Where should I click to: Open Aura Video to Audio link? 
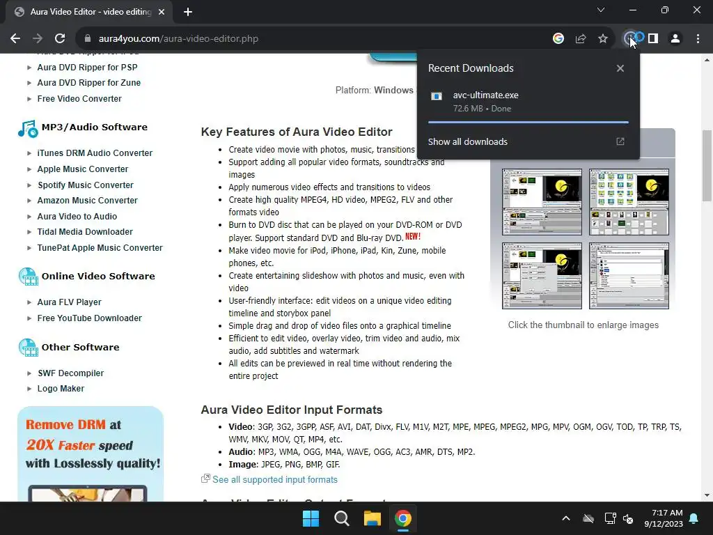(77, 217)
